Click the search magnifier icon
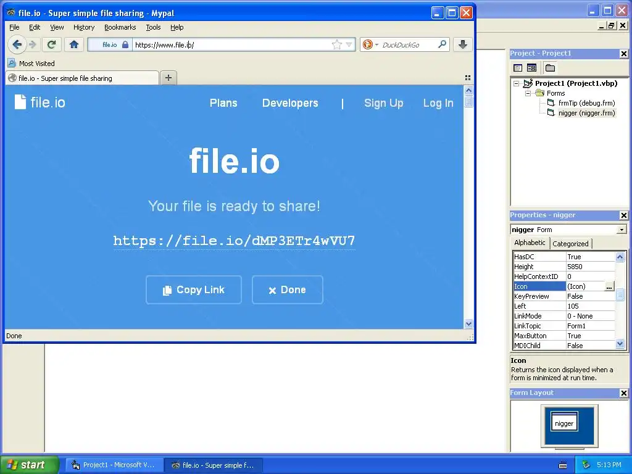The width and height of the screenshot is (632, 474). tap(442, 44)
